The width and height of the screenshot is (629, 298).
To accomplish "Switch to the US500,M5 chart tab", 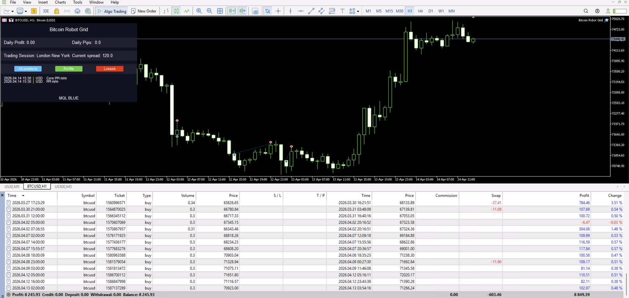I will 63,187.
